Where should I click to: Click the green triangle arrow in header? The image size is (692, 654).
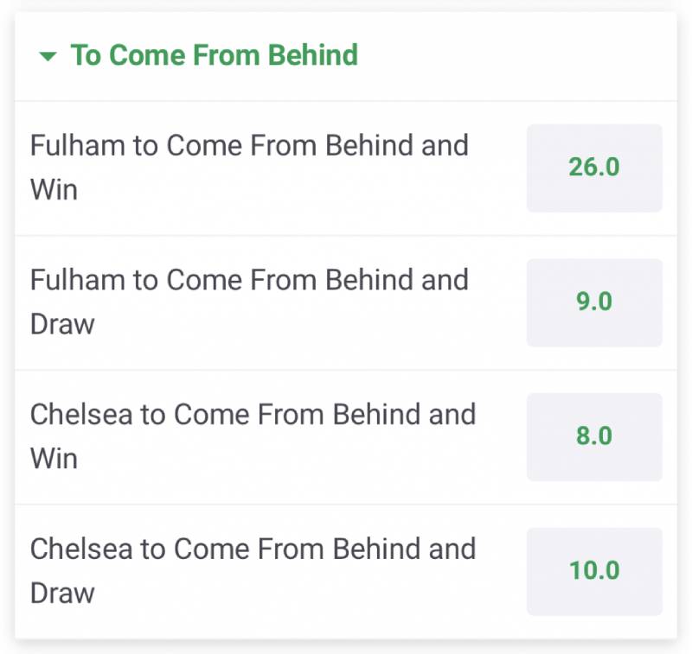48,57
